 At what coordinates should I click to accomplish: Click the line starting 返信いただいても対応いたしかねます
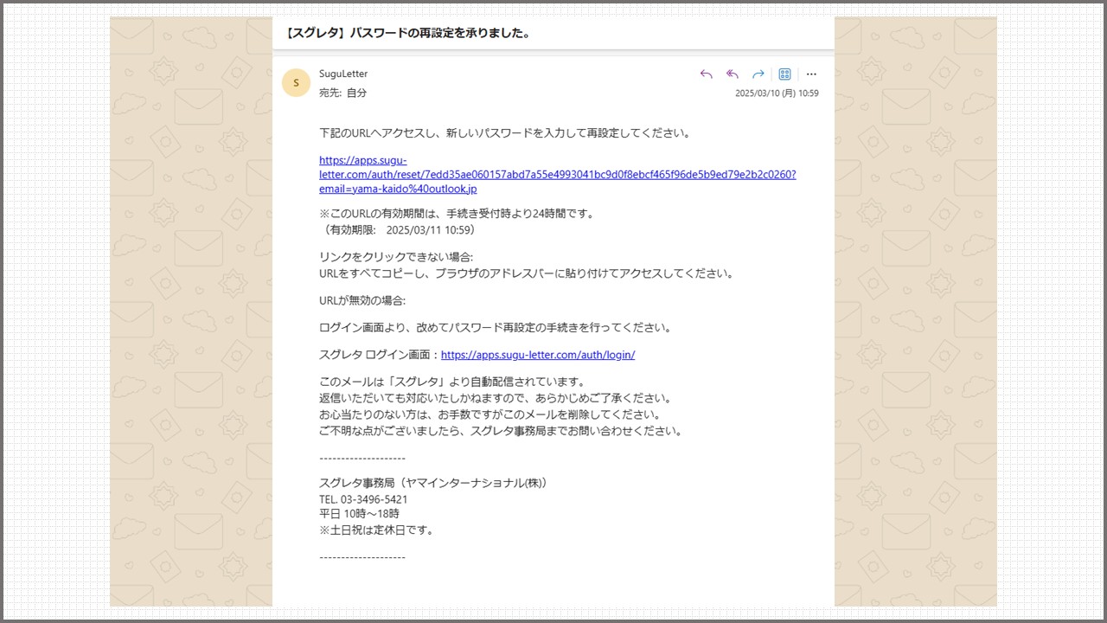(496, 398)
